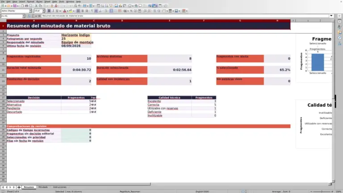This screenshot has height=193, width=343.
Task: Click the Center Horizontally alignment icon
Action: point(83,11)
